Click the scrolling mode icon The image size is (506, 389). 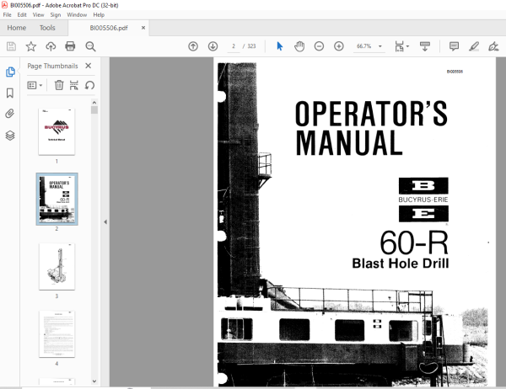click(x=425, y=46)
